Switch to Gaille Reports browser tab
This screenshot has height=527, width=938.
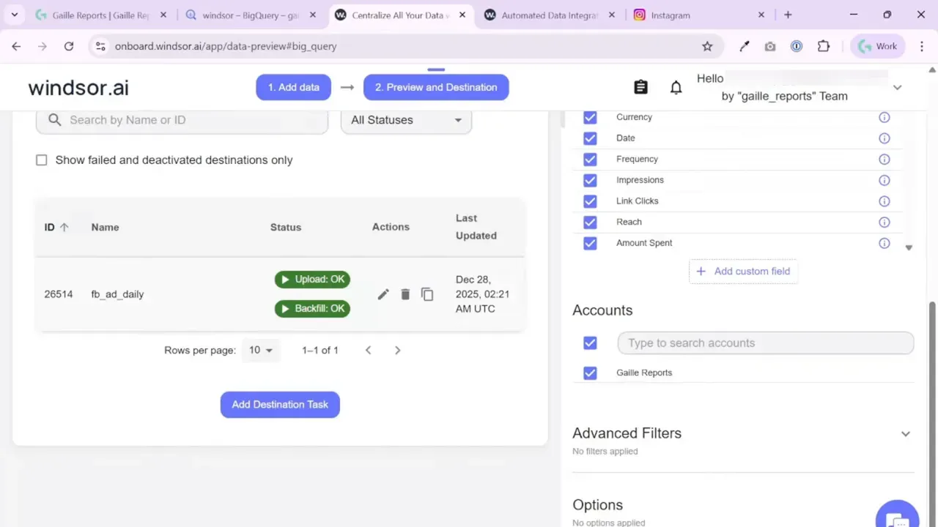102,15
